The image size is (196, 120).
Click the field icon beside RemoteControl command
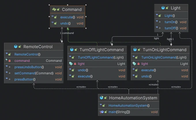[7, 60]
